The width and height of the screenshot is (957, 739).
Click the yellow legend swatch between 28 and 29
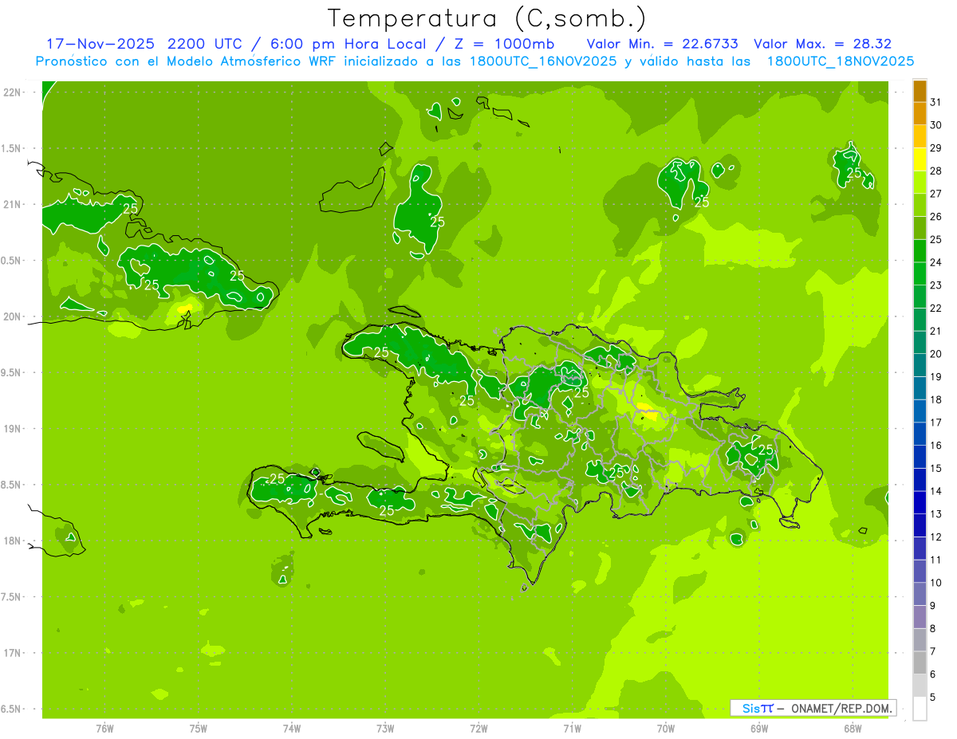pos(920,159)
